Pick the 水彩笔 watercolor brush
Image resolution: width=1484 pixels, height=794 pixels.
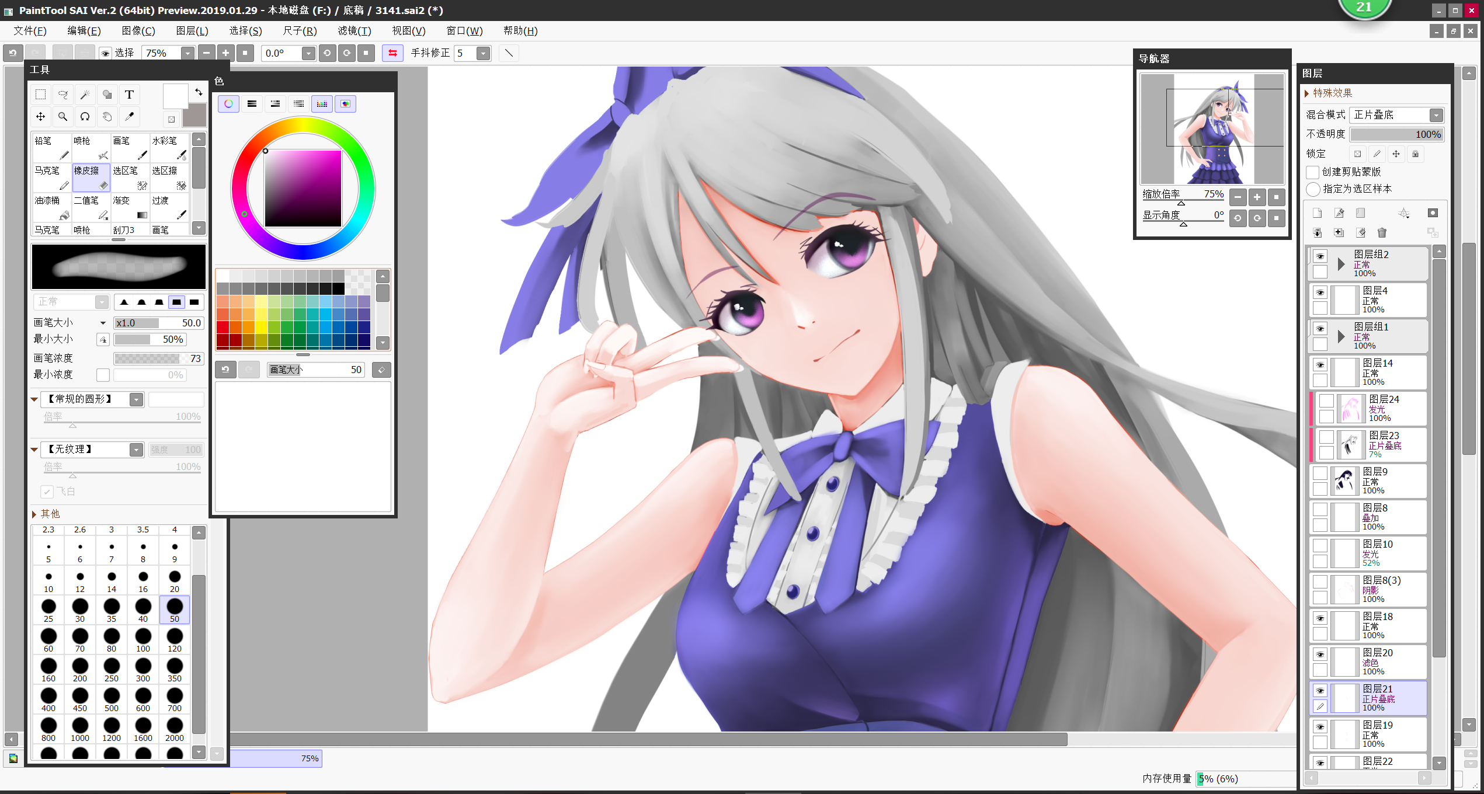tap(169, 148)
